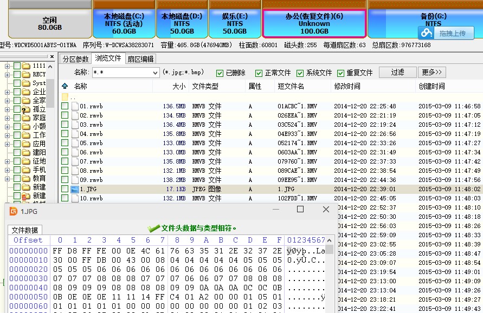
Task: Click the 应用 folder icon in tree
Action: pyautogui.click(x=26, y=144)
